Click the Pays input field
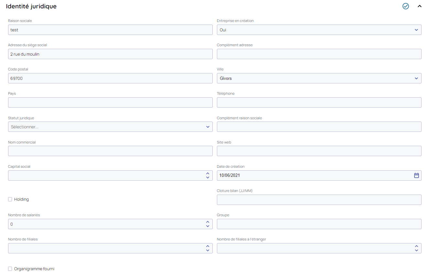Image resolution: width=429 pixels, height=277 pixels. (x=110, y=102)
